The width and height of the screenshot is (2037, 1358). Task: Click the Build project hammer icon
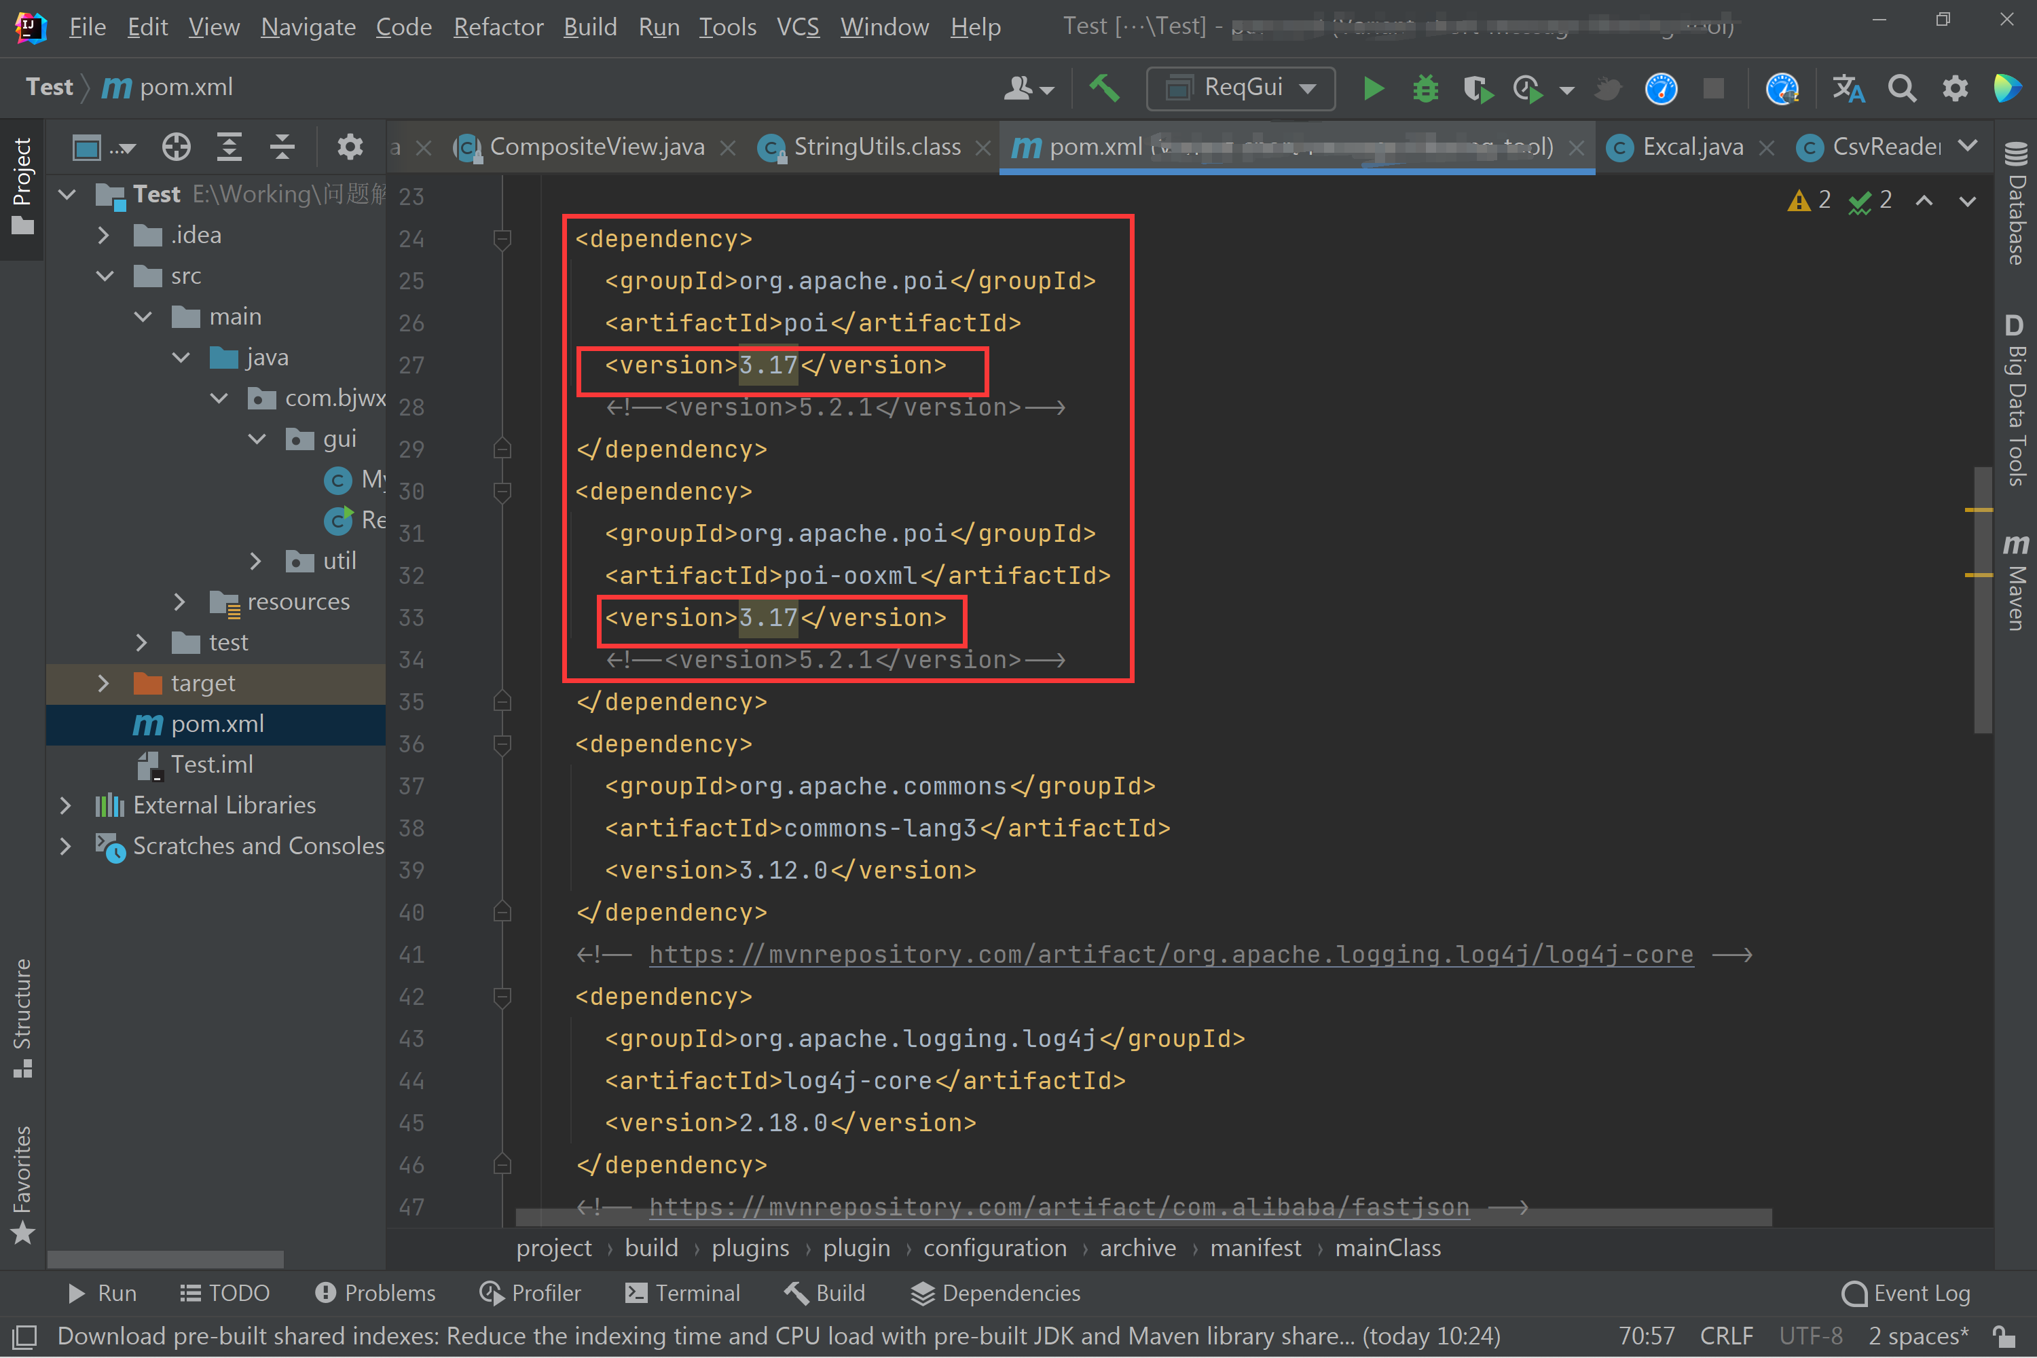[1104, 88]
